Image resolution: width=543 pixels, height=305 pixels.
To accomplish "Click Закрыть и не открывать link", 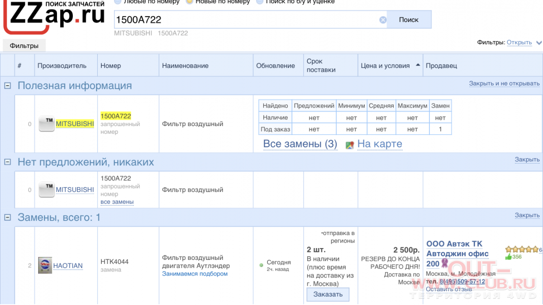I will pos(504,84).
